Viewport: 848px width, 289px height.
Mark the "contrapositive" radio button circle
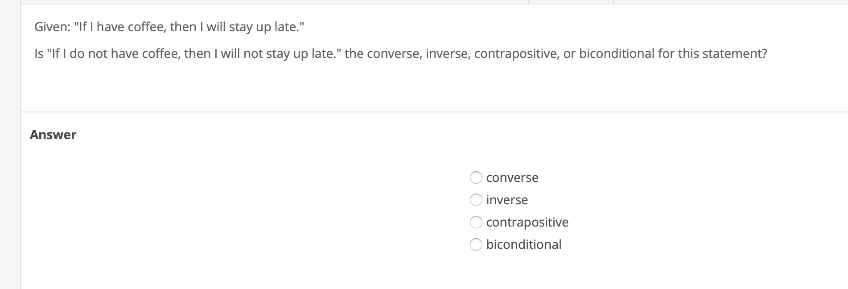(476, 222)
